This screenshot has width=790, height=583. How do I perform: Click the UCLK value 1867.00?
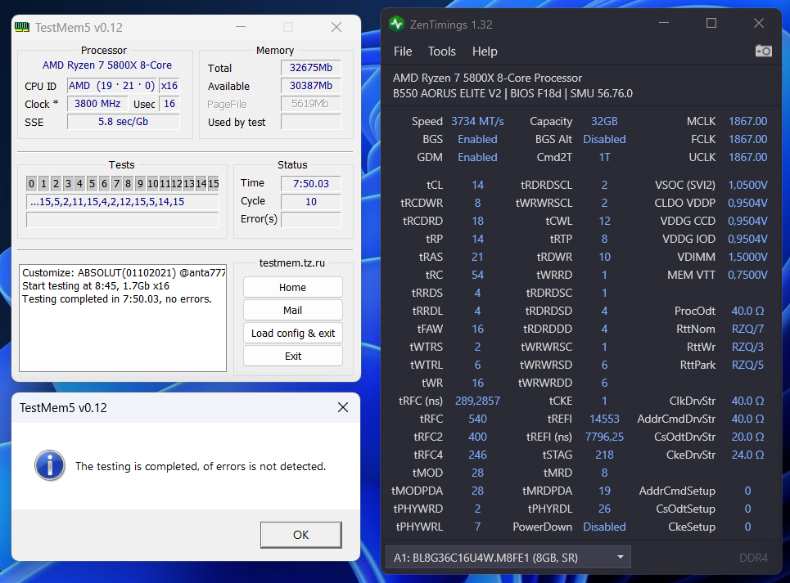[747, 157]
